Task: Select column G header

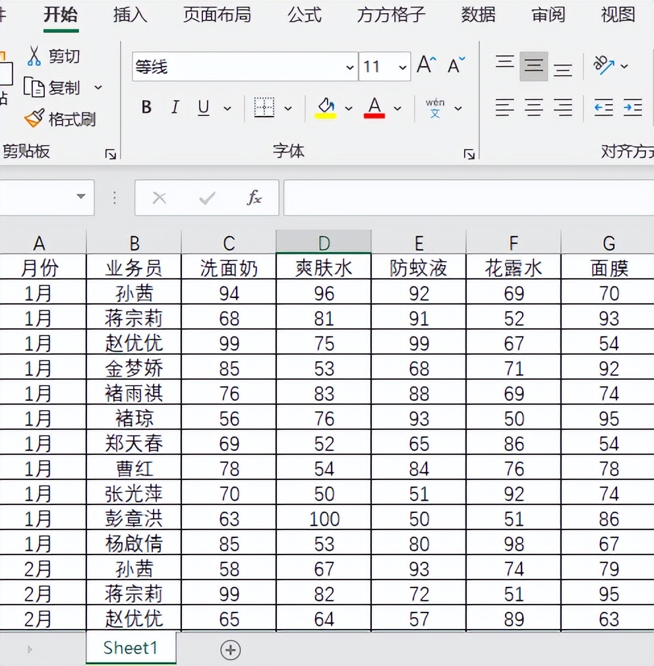Action: [x=608, y=243]
